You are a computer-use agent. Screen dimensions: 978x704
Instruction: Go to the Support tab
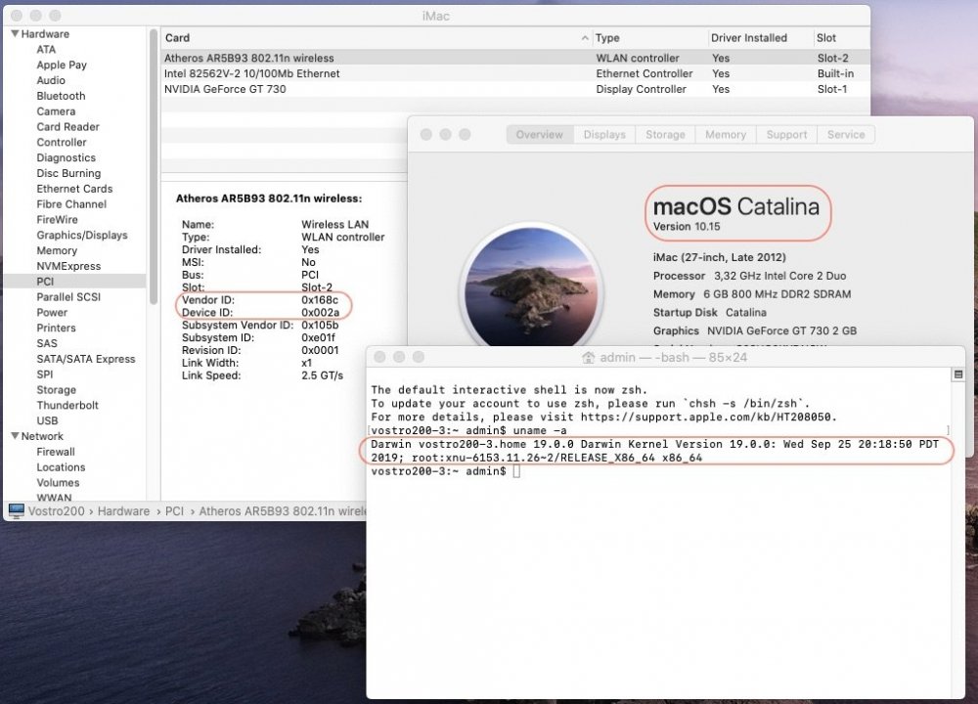click(786, 135)
